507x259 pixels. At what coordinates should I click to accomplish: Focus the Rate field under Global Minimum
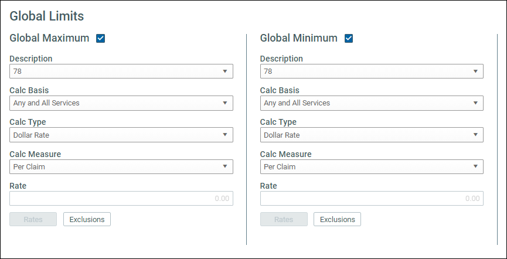click(372, 198)
